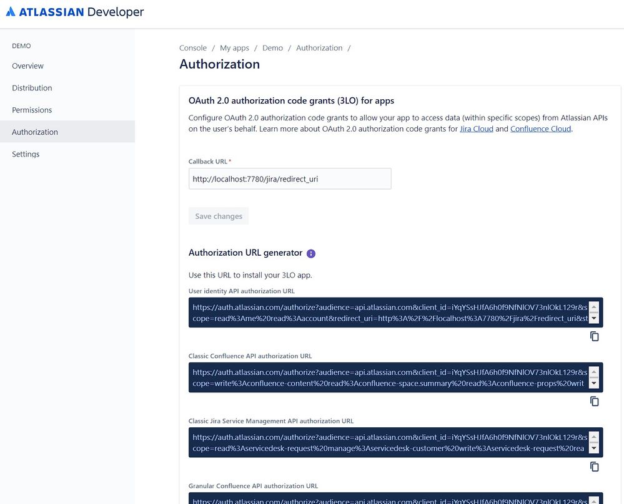Copy the User identity API authorization URL
This screenshot has height=504, width=624.
coord(594,336)
